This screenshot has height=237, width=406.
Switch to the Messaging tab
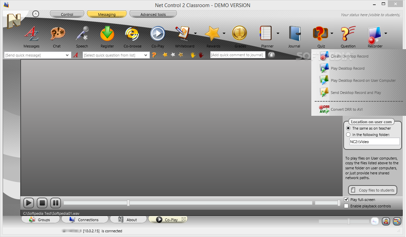point(107,14)
